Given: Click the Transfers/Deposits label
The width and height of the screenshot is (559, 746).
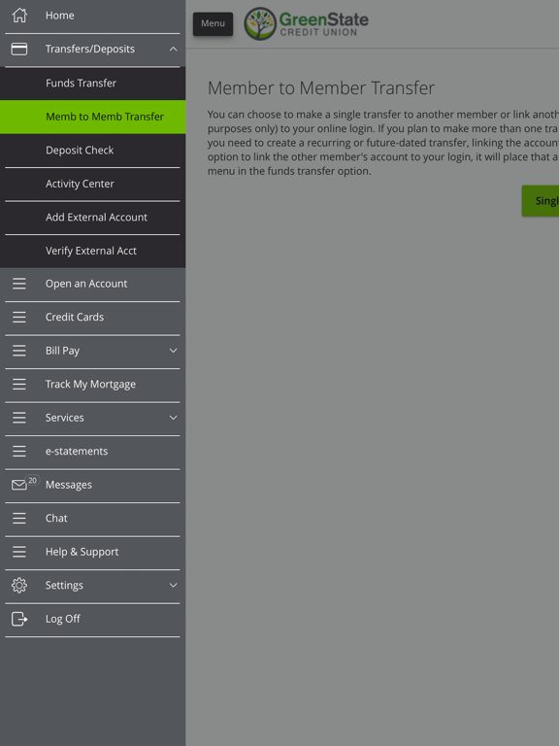Looking at the screenshot, I should pos(90,49).
